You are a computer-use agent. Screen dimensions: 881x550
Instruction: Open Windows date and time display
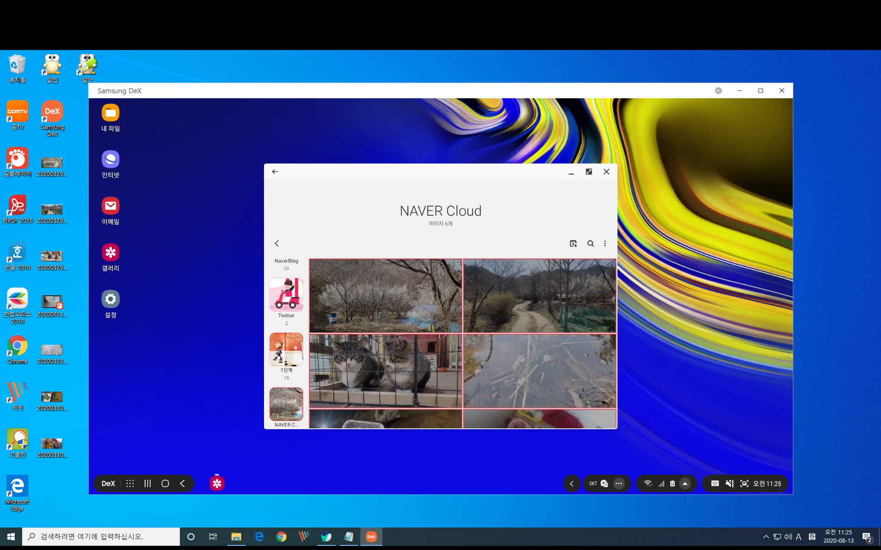tap(838, 536)
